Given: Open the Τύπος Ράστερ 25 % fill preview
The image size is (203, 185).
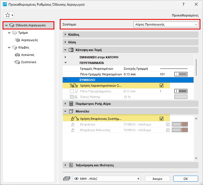Looking at the screenshot, I should [181, 97].
